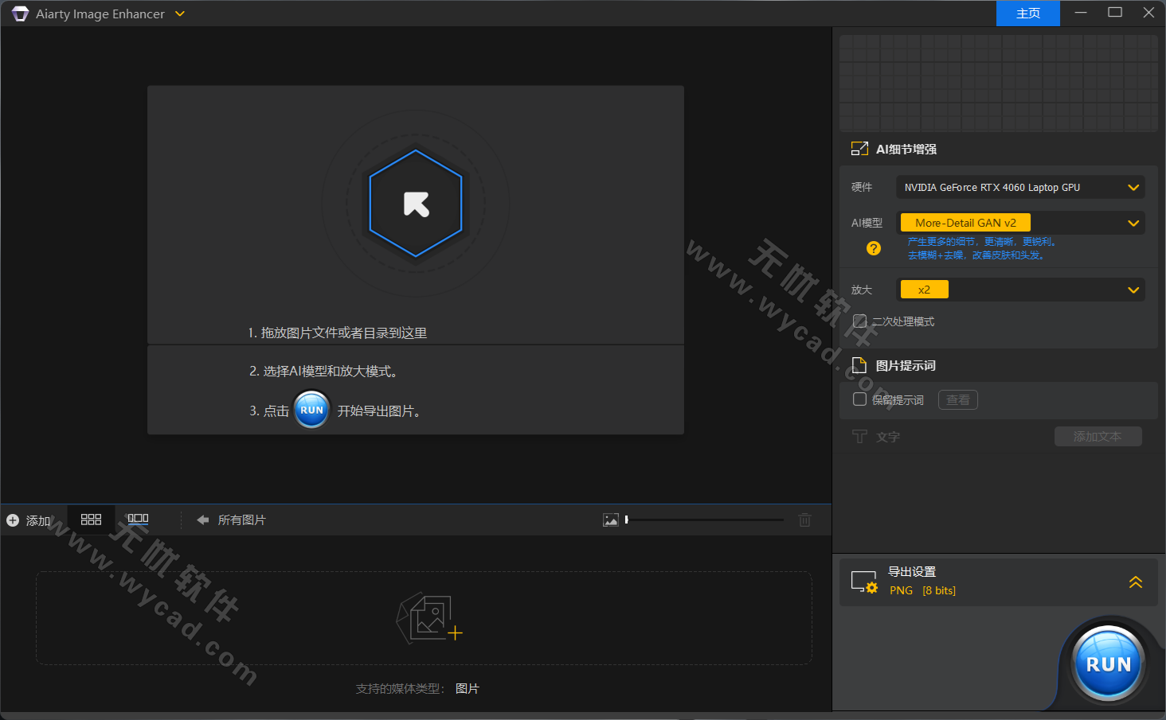This screenshot has width=1166, height=720.
Task: Click the yellow help question mark icon
Action: 873,248
